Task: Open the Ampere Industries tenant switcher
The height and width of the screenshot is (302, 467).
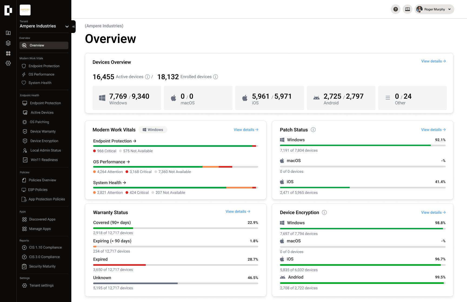Action: pos(67,26)
